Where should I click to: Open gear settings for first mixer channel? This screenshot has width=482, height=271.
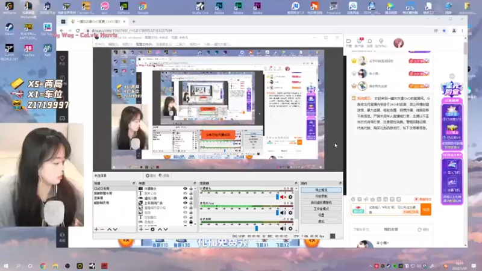[x=290, y=197]
